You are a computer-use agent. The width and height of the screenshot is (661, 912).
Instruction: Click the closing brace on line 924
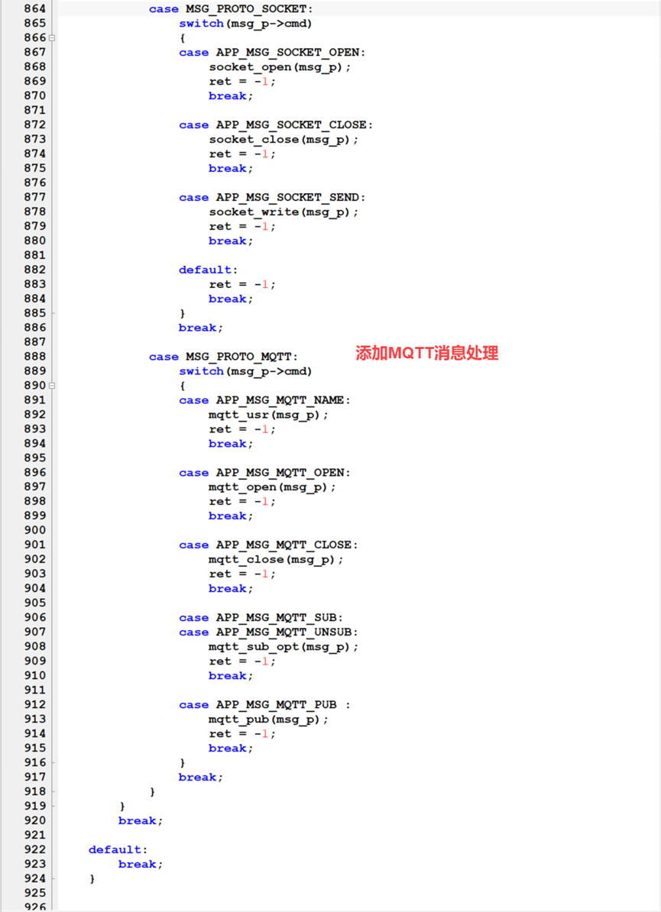point(92,879)
